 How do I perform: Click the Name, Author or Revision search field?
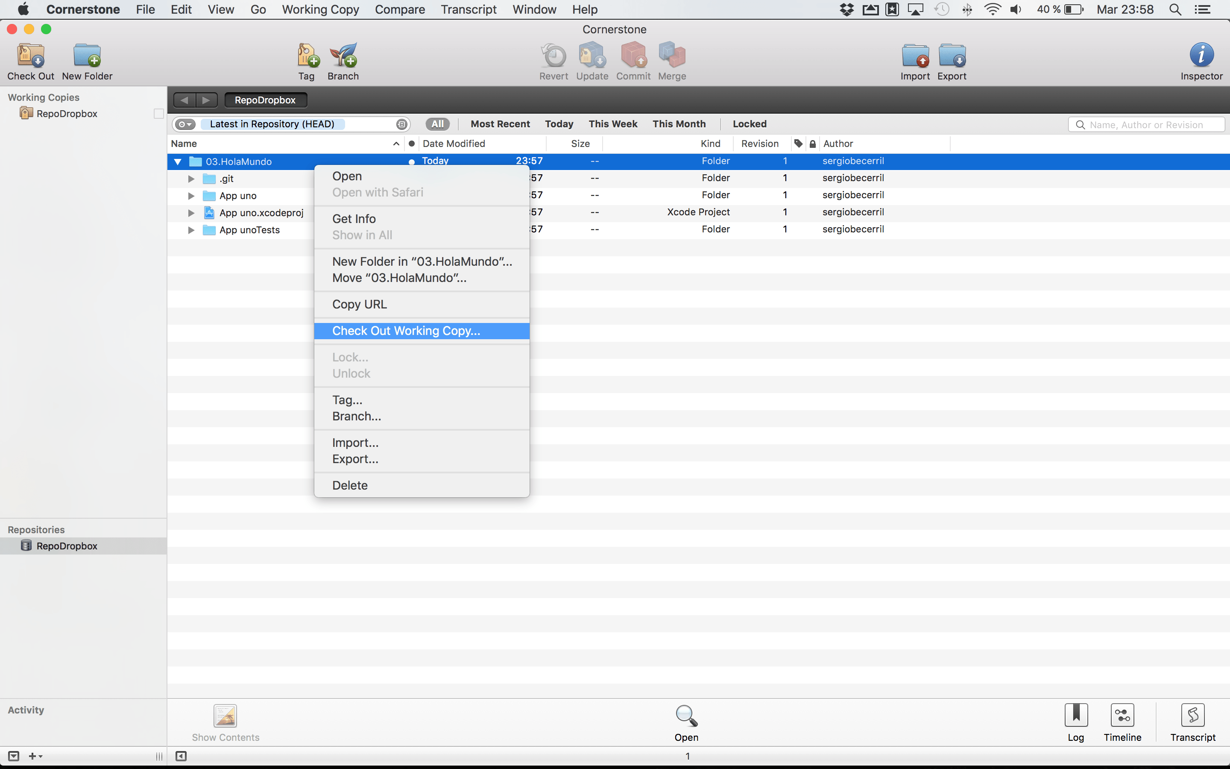(1146, 125)
